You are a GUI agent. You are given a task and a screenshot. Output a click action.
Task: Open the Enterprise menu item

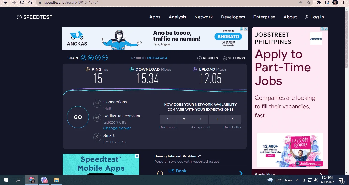click(x=264, y=17)
